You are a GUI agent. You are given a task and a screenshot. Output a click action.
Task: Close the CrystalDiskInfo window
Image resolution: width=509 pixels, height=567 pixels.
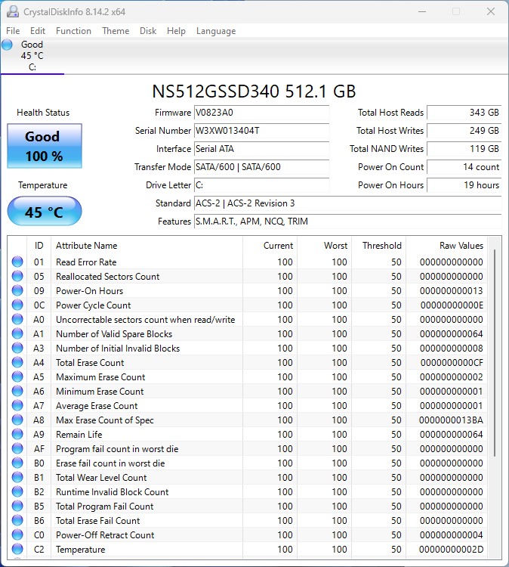[491, 11]
